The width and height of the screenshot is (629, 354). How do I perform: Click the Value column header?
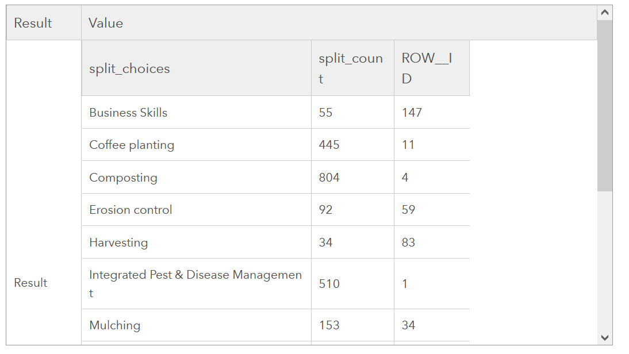pos(105,23)
